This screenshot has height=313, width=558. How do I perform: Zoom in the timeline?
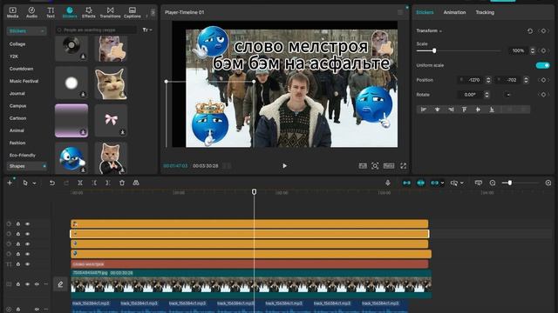(548, 183)
